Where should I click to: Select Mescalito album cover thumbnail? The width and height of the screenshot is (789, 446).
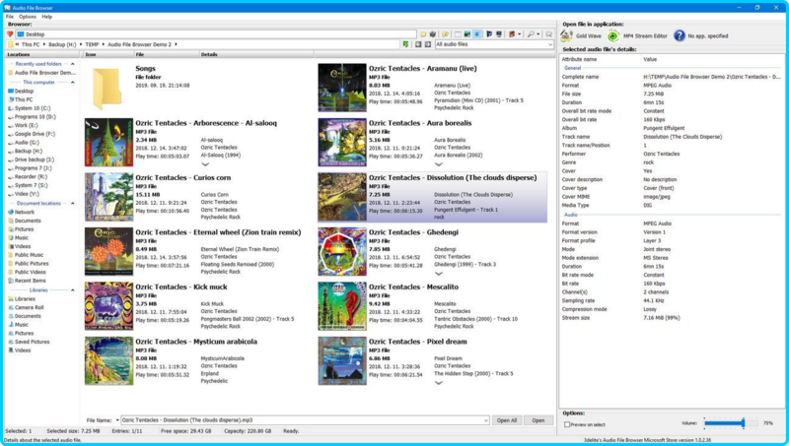pos(342,306)
